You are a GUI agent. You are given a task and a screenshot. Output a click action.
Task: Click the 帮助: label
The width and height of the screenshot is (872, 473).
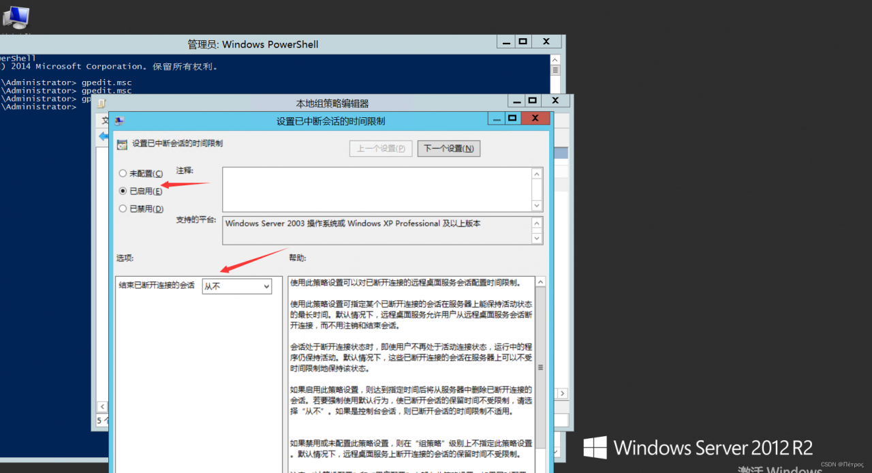[298, 258]
